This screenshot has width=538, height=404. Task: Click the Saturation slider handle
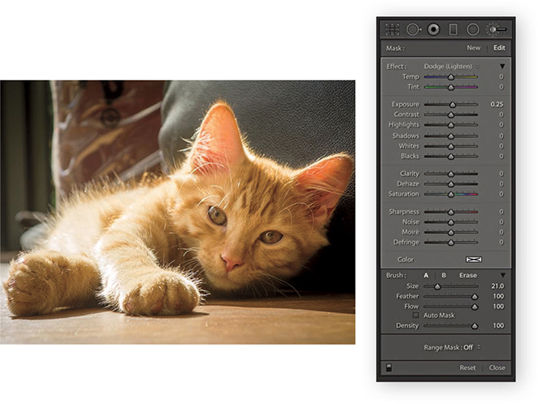tap(451, 194)
